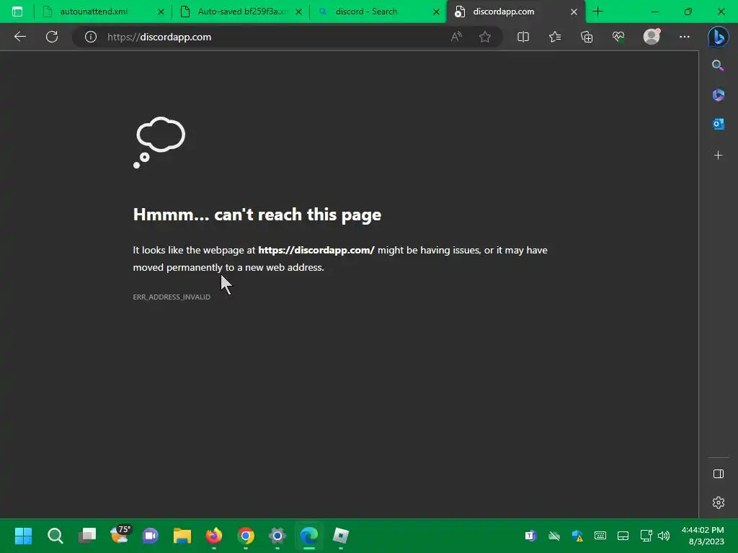This screenshot has height=553, width=738.
Task: Open the browser profile avatar
Action: tap(652, 37)
